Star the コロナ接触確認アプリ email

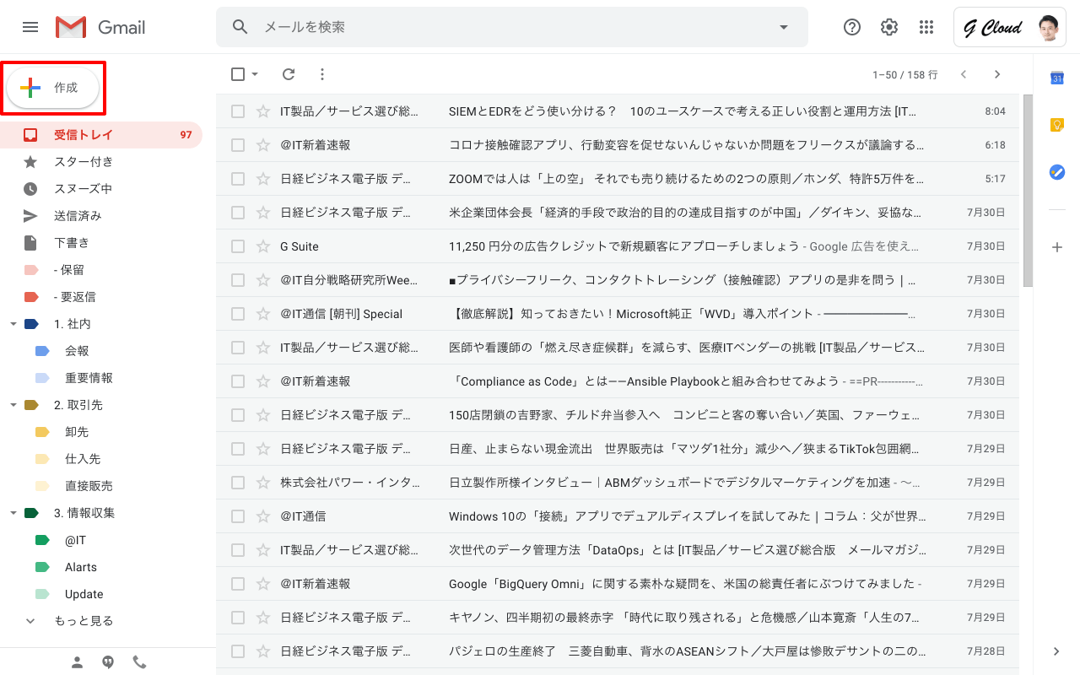[263, 145]
